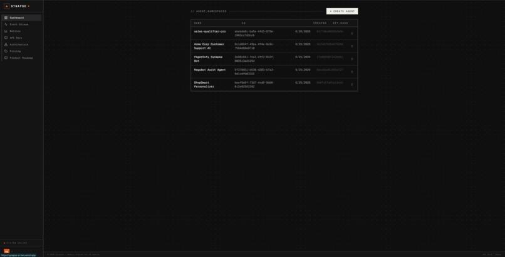Open the Pricing page
Image resolution: width=505 pixels, height=257 pixels.
pyautogui.click(x=21, y=51)
